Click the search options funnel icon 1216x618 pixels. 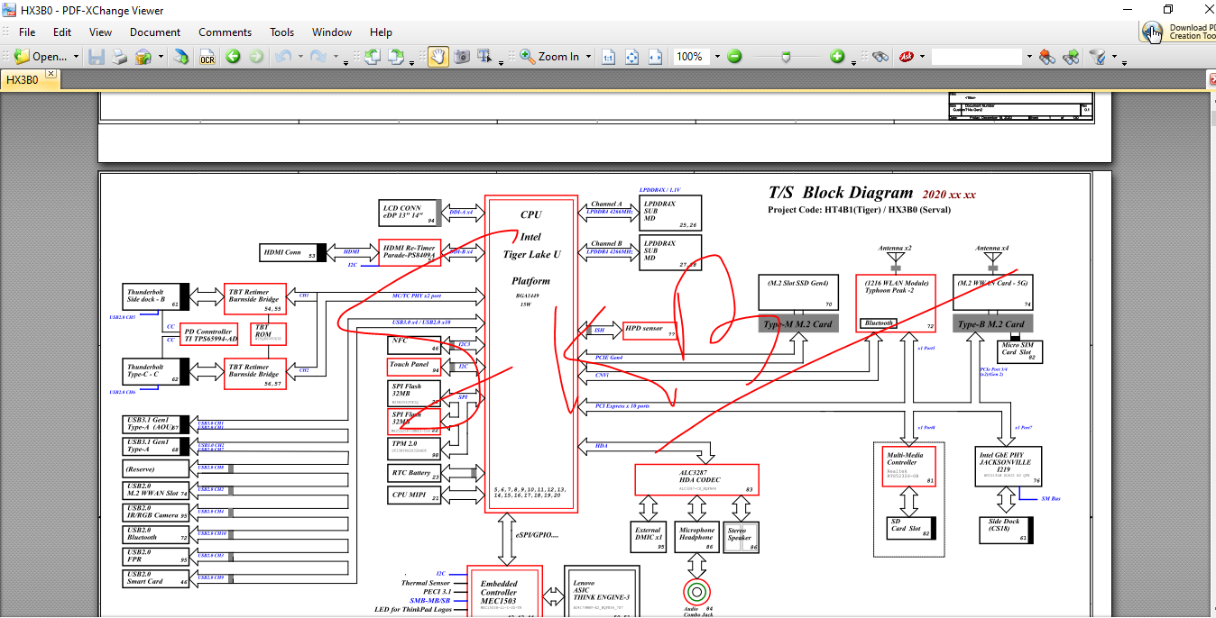click(x=1098, y=57)
